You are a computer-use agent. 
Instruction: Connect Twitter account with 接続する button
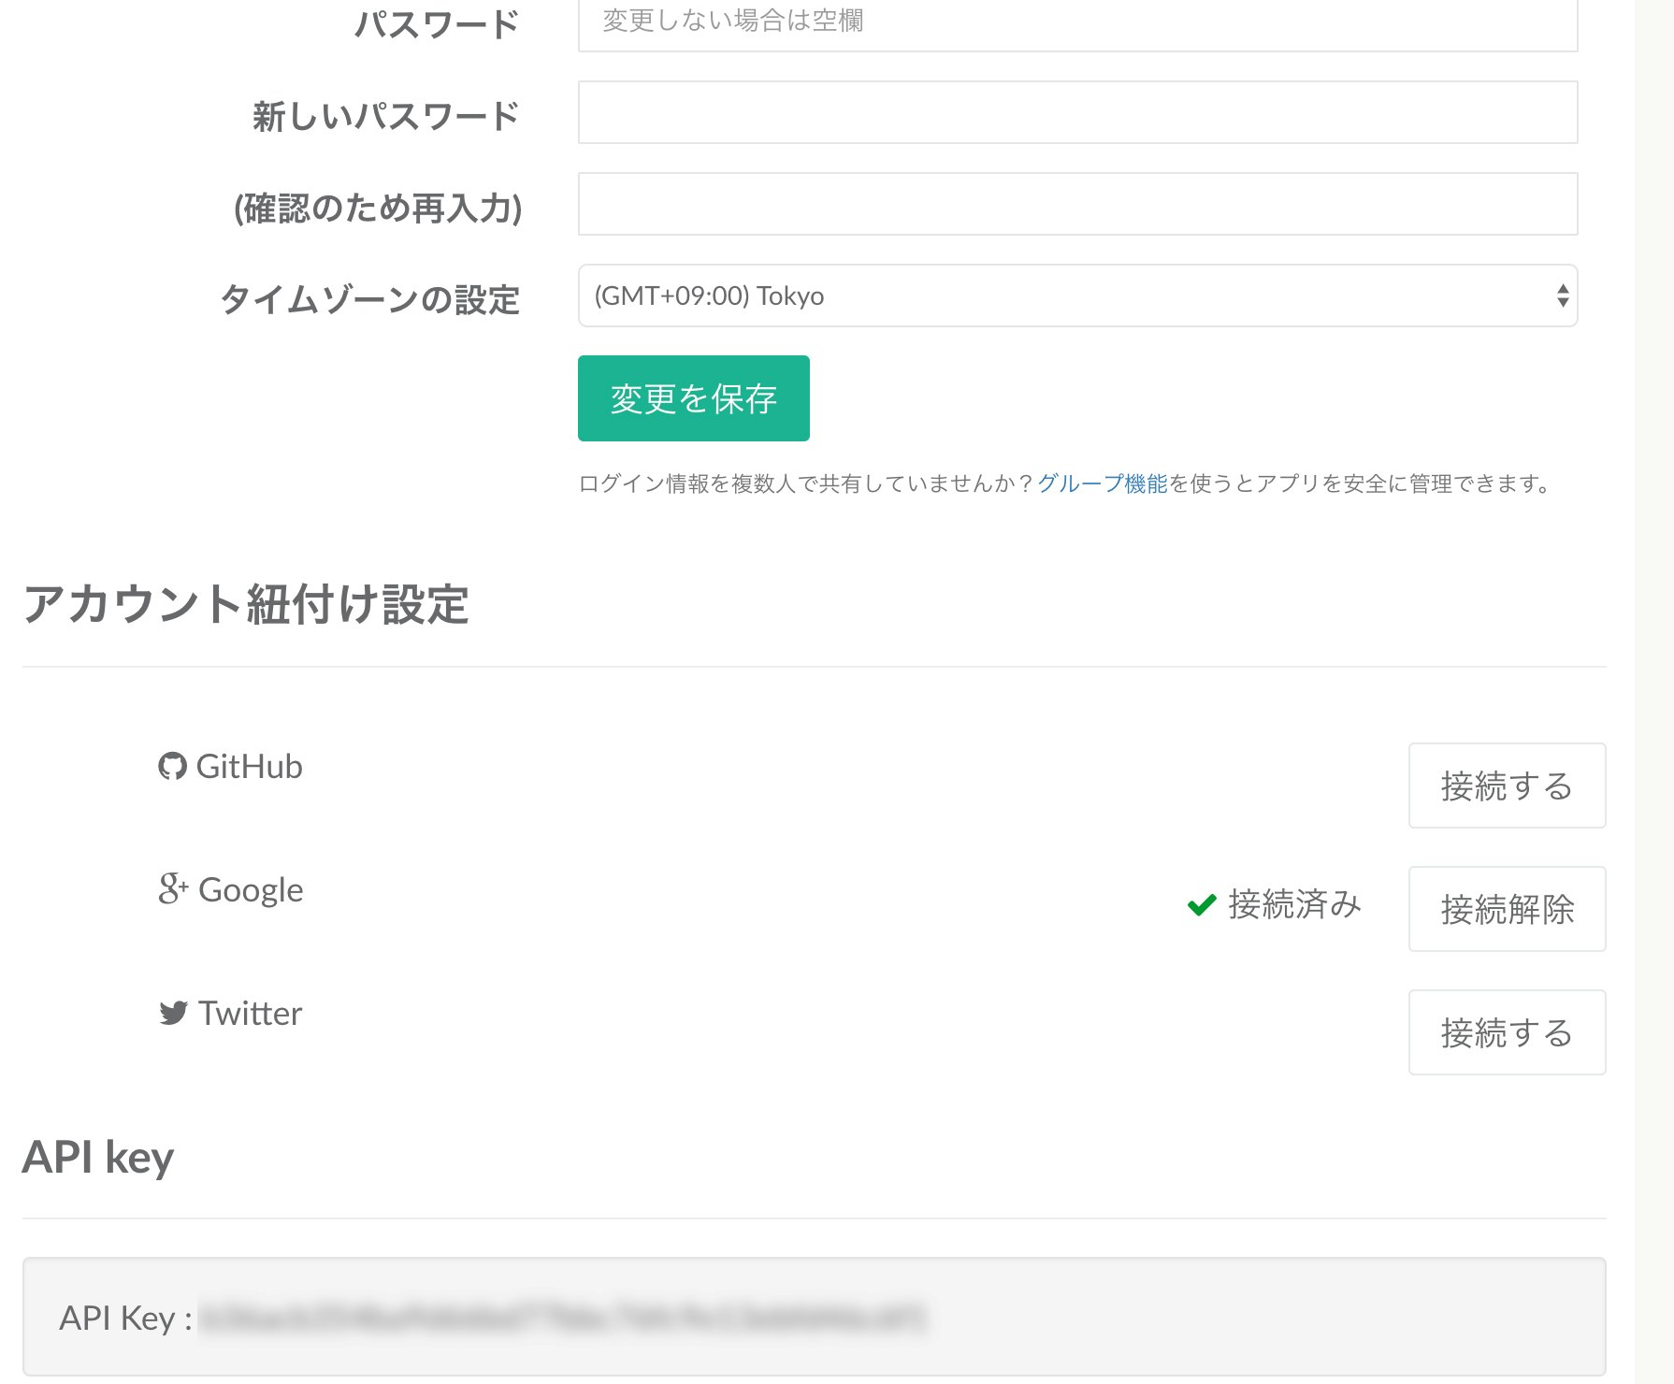pos(1507,1032)
